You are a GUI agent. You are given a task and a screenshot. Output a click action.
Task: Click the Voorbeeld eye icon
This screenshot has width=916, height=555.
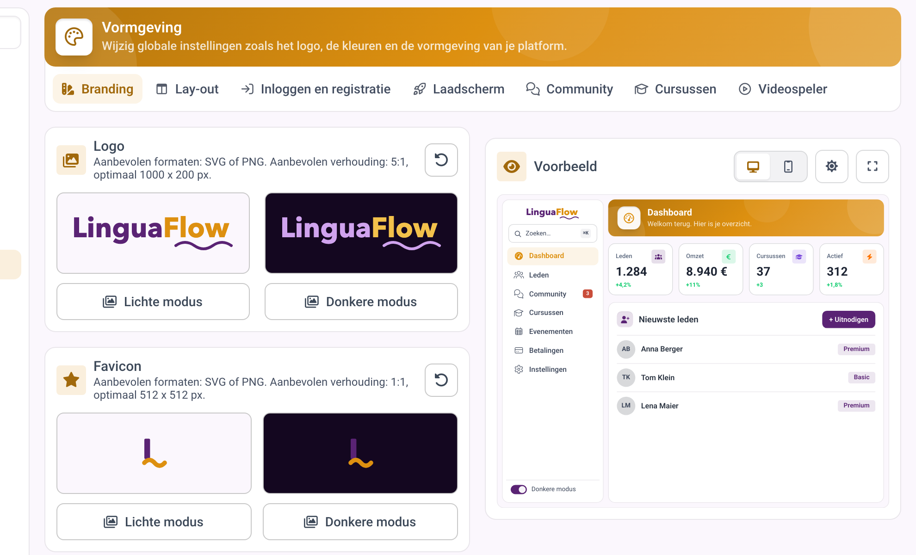tap(512, 166)
